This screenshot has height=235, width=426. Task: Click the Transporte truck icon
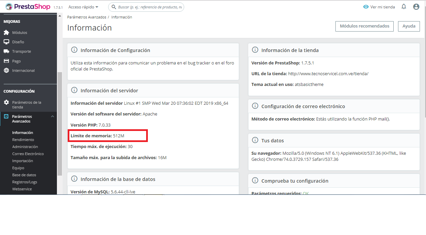coord(6,51)
